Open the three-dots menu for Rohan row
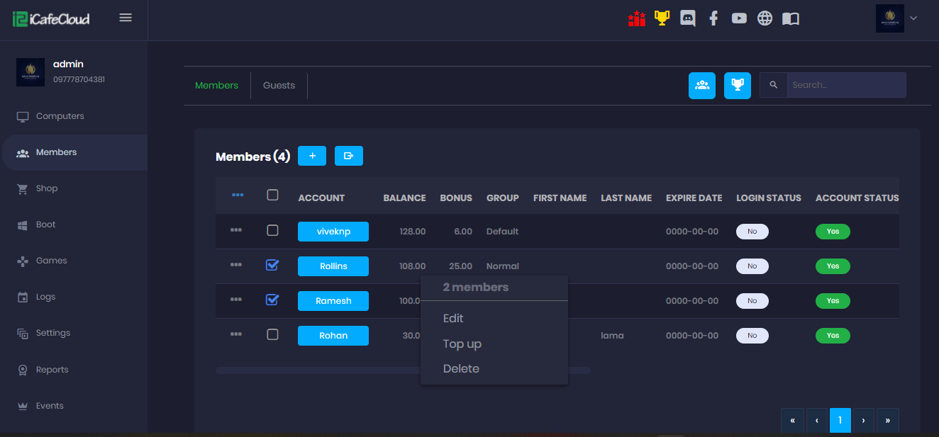This screenshot has height=437, width=939. [x=236, y=334]
